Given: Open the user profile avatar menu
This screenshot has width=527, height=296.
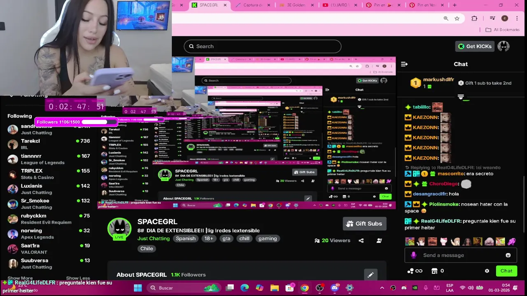Looking at the screenshot, I should 503,46.
